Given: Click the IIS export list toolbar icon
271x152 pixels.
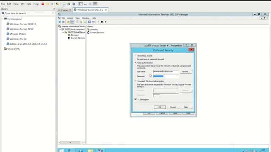Looking at the screenshot, I should 84,22.
